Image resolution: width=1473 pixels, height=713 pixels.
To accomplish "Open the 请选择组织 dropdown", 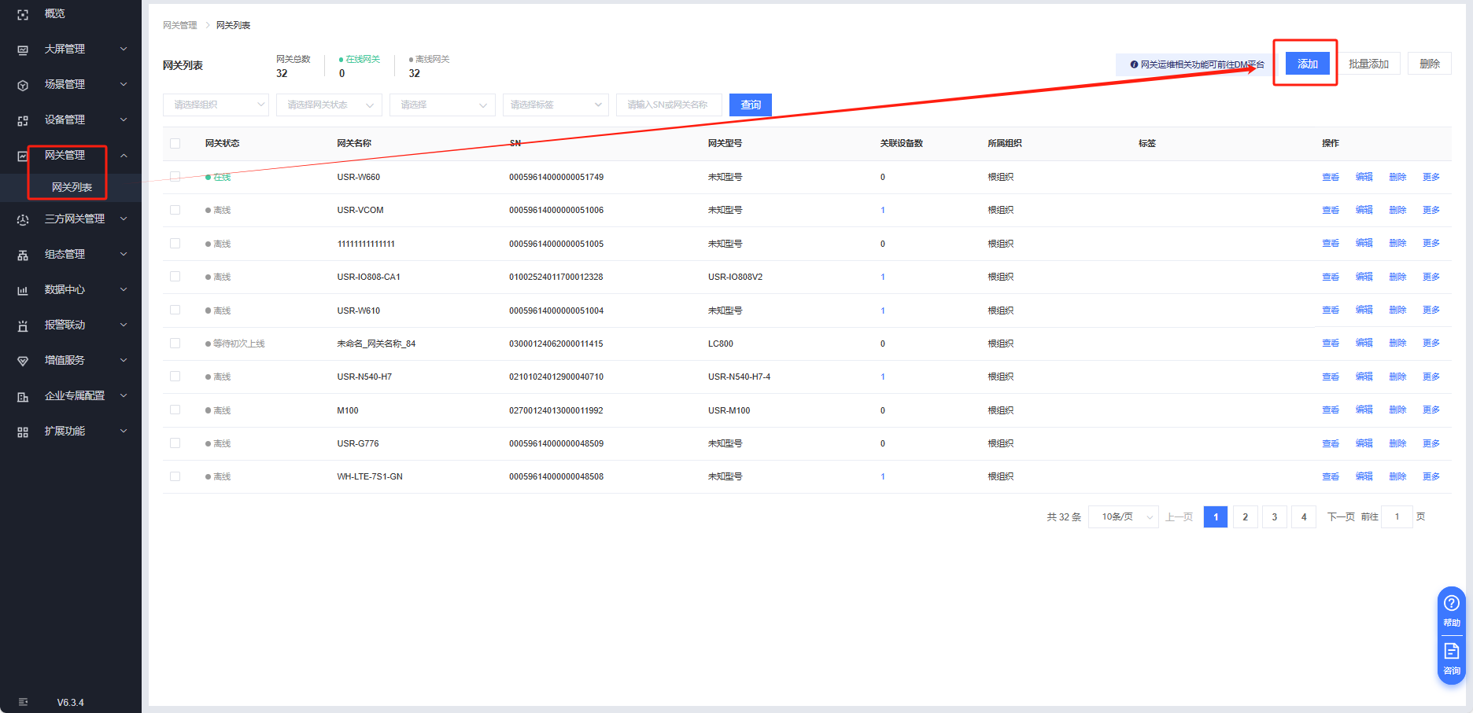I will pos(216,105).
